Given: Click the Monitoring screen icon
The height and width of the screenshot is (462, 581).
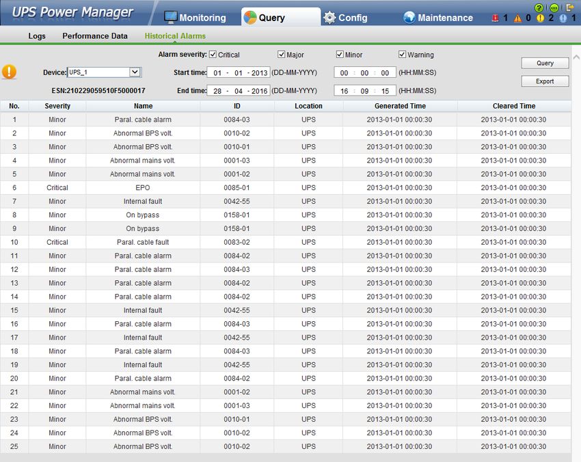Looking at the screenshot, I should tap(171, 17).
